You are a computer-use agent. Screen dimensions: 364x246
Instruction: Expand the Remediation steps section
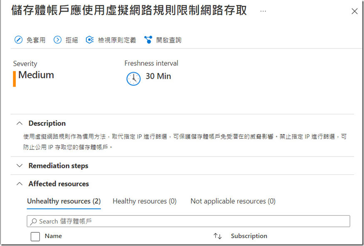pos(19,166)
